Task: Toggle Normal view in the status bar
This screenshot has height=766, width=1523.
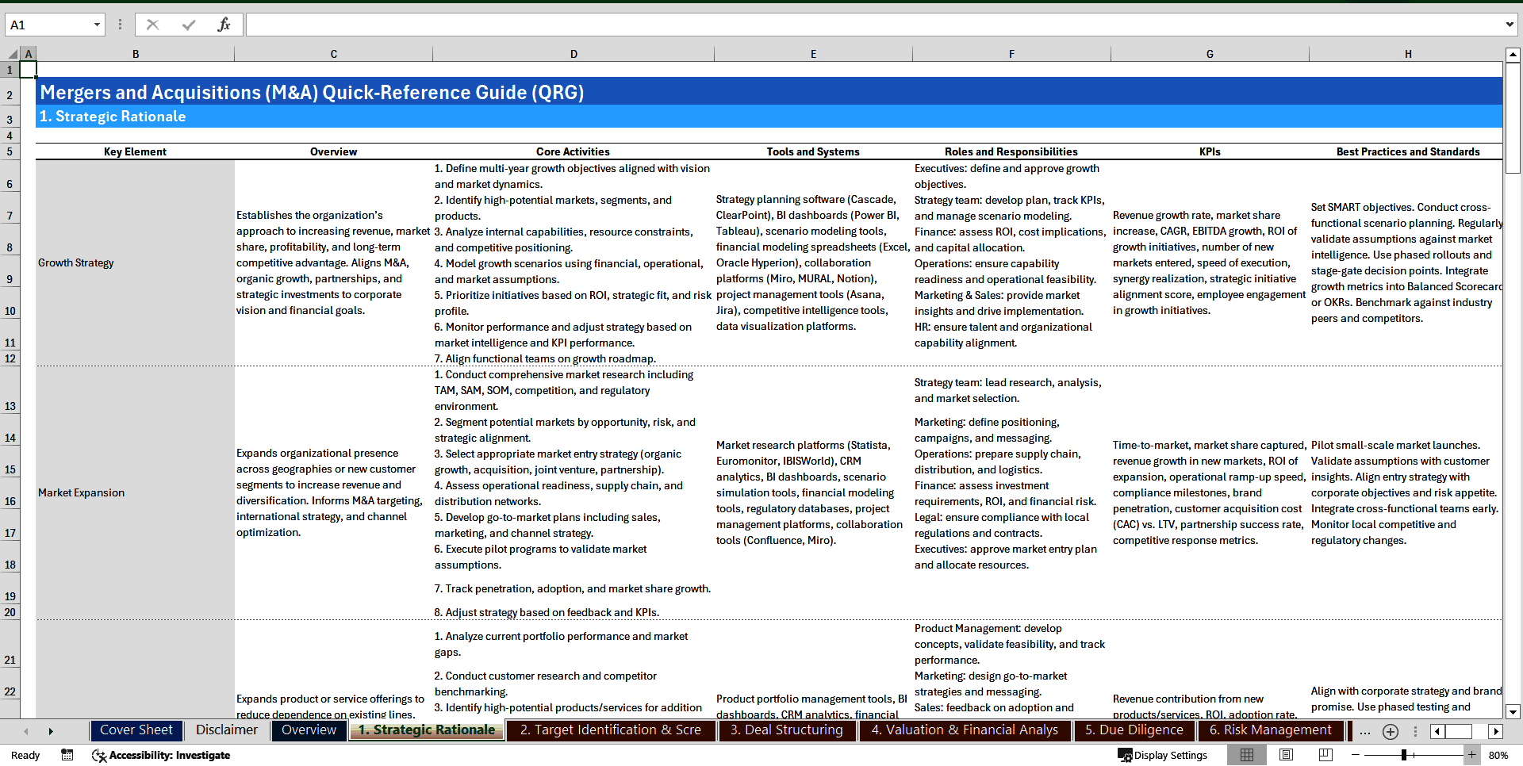Action: click(x=1247, y=755)
